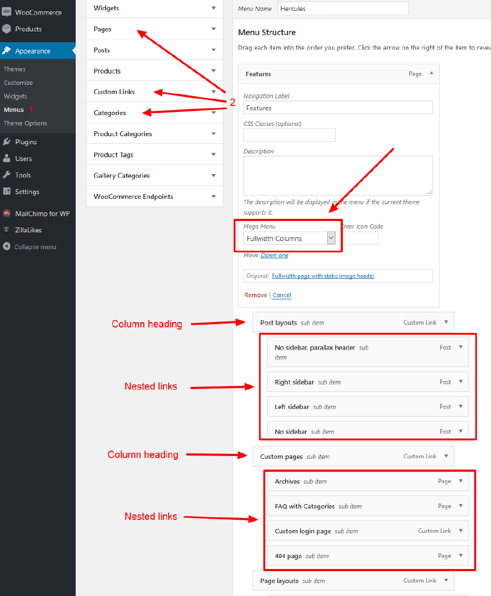The image size is (491, 596).
Task: Select the Categories meta box title
Action: point(110,113)
